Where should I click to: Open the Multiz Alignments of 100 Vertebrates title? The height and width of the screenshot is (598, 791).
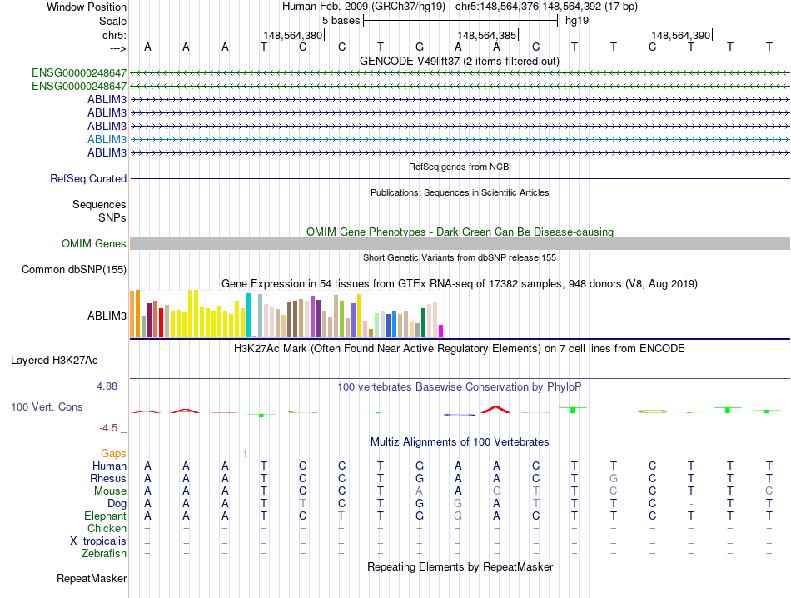[460, 442]
